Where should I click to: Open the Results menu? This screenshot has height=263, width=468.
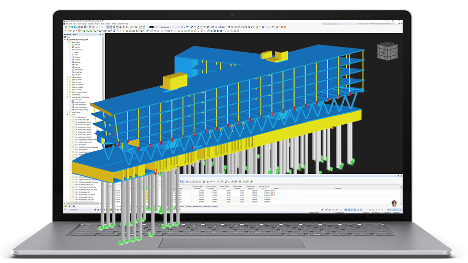[x=97, y=24]
